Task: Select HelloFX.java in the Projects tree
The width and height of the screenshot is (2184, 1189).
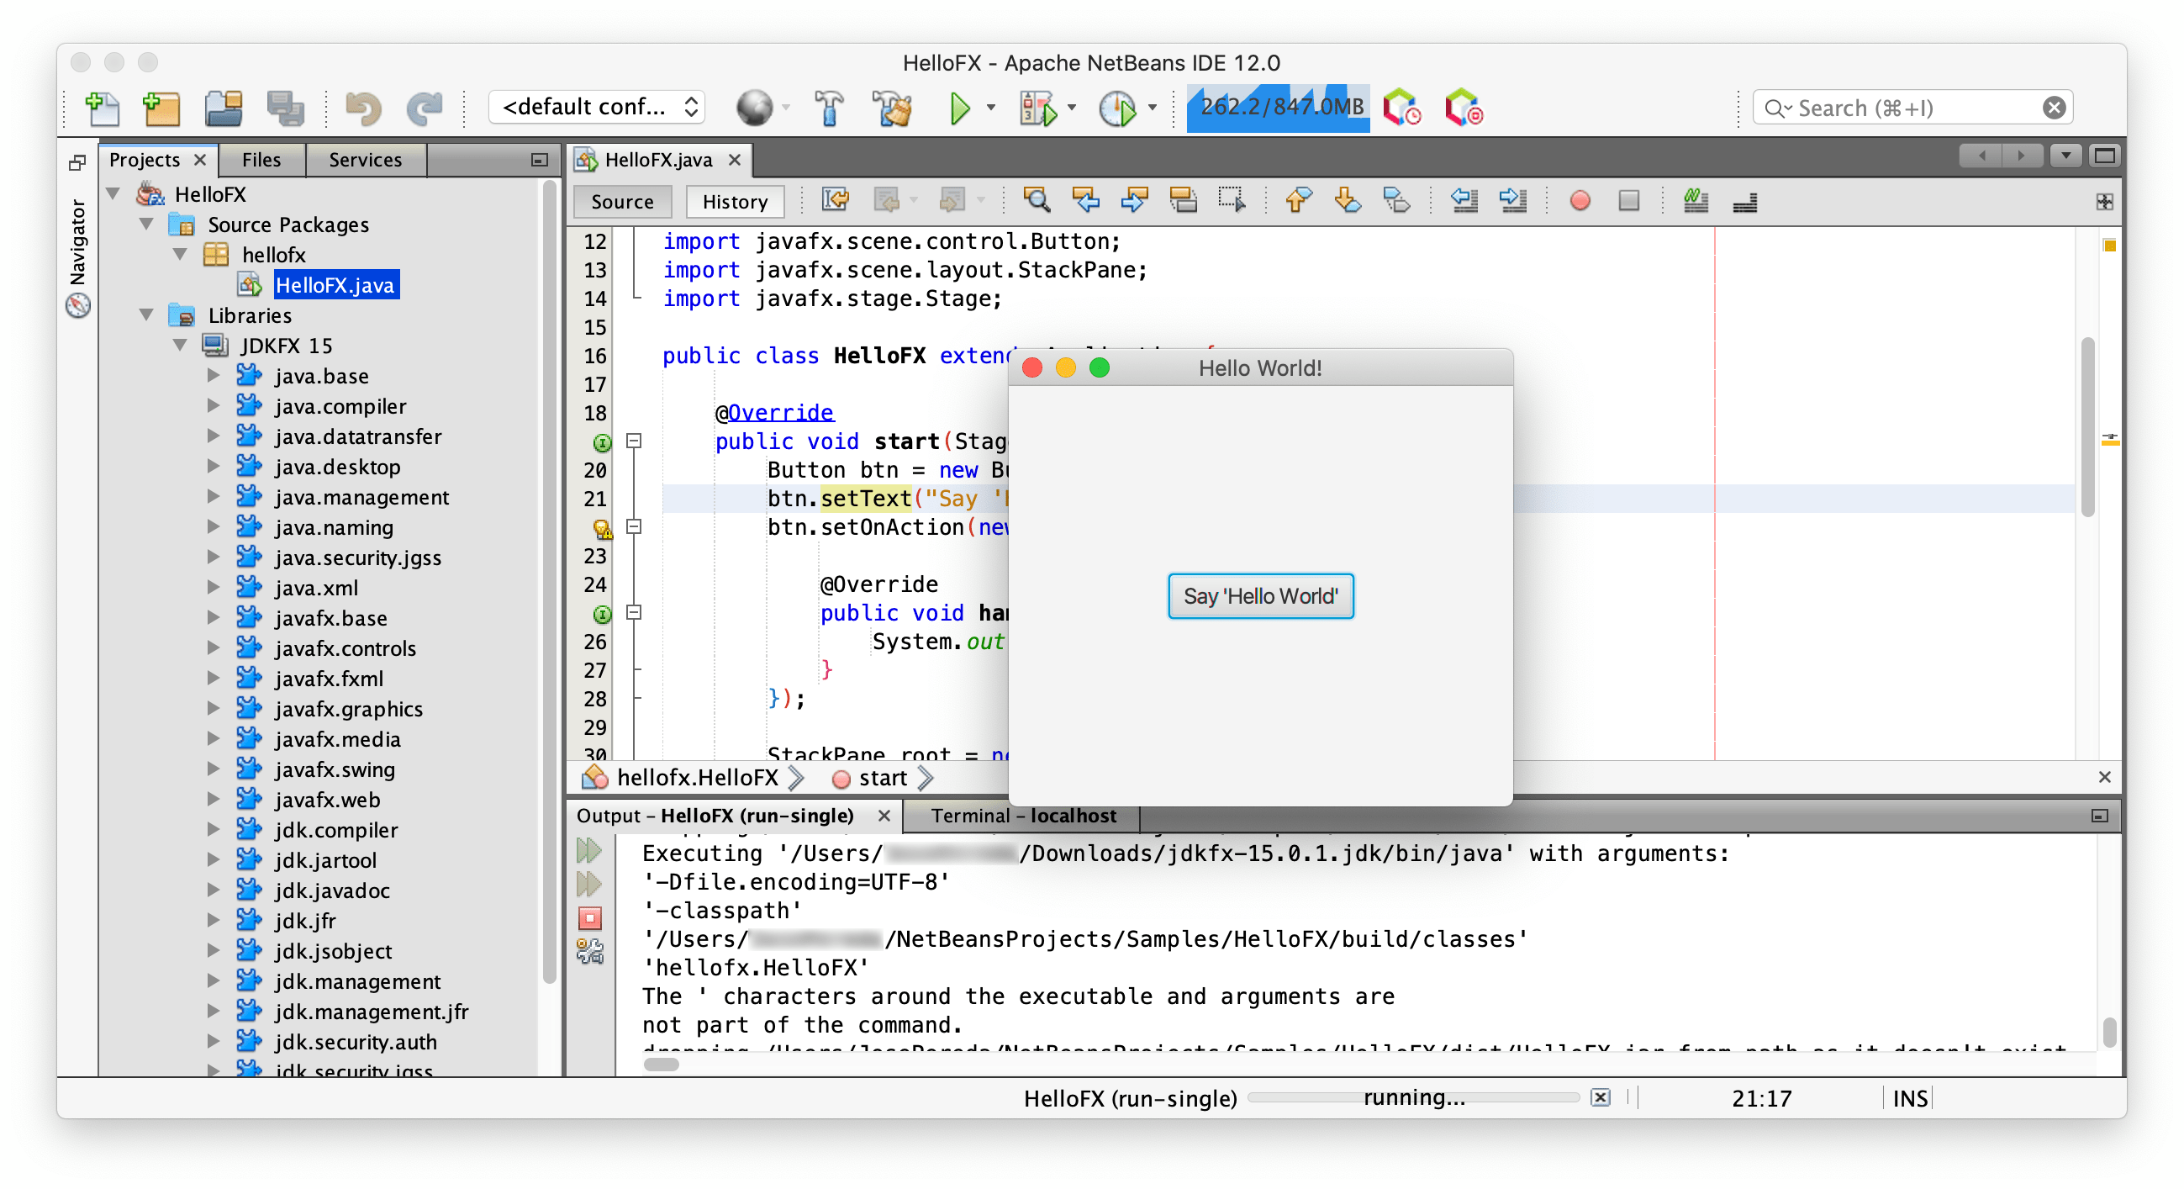Action: [x=335, y=285]
